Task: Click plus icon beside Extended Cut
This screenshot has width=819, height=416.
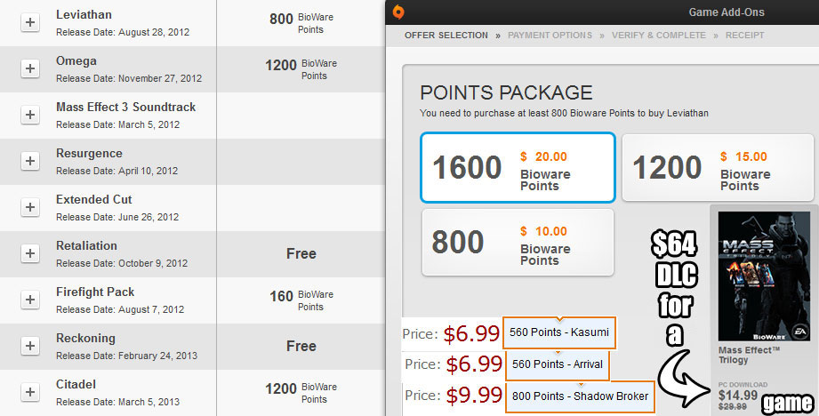Action: (29, 207)
